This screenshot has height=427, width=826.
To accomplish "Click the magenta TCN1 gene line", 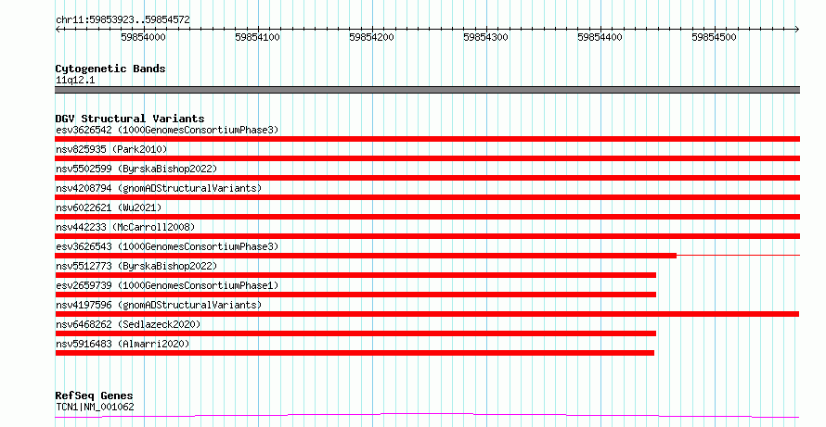I will pos(427,416).
